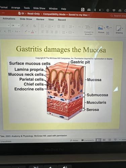Open the Arrange menu

point(15,8)
